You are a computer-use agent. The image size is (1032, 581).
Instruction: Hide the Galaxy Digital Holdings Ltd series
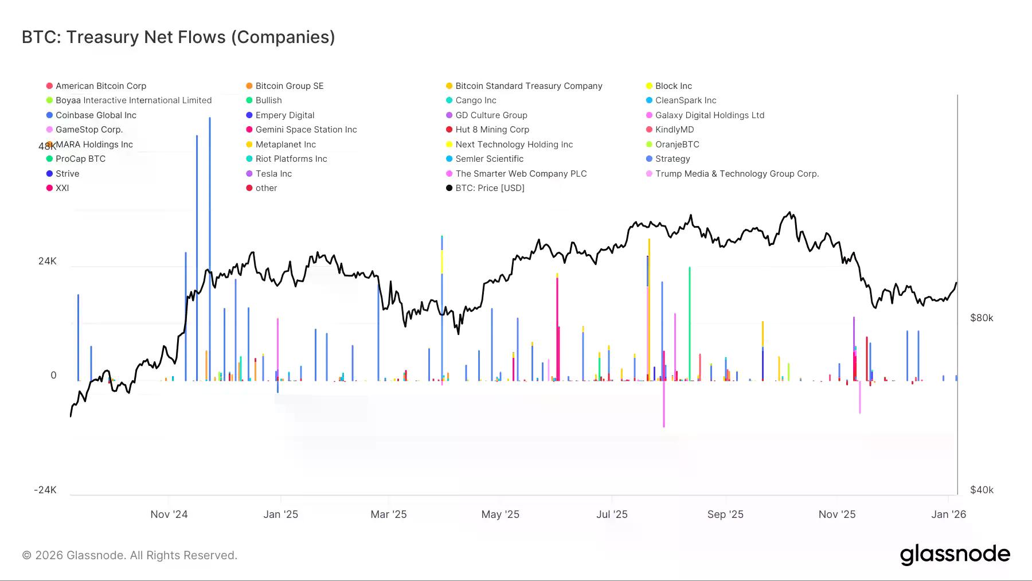[x=709, y=115]
